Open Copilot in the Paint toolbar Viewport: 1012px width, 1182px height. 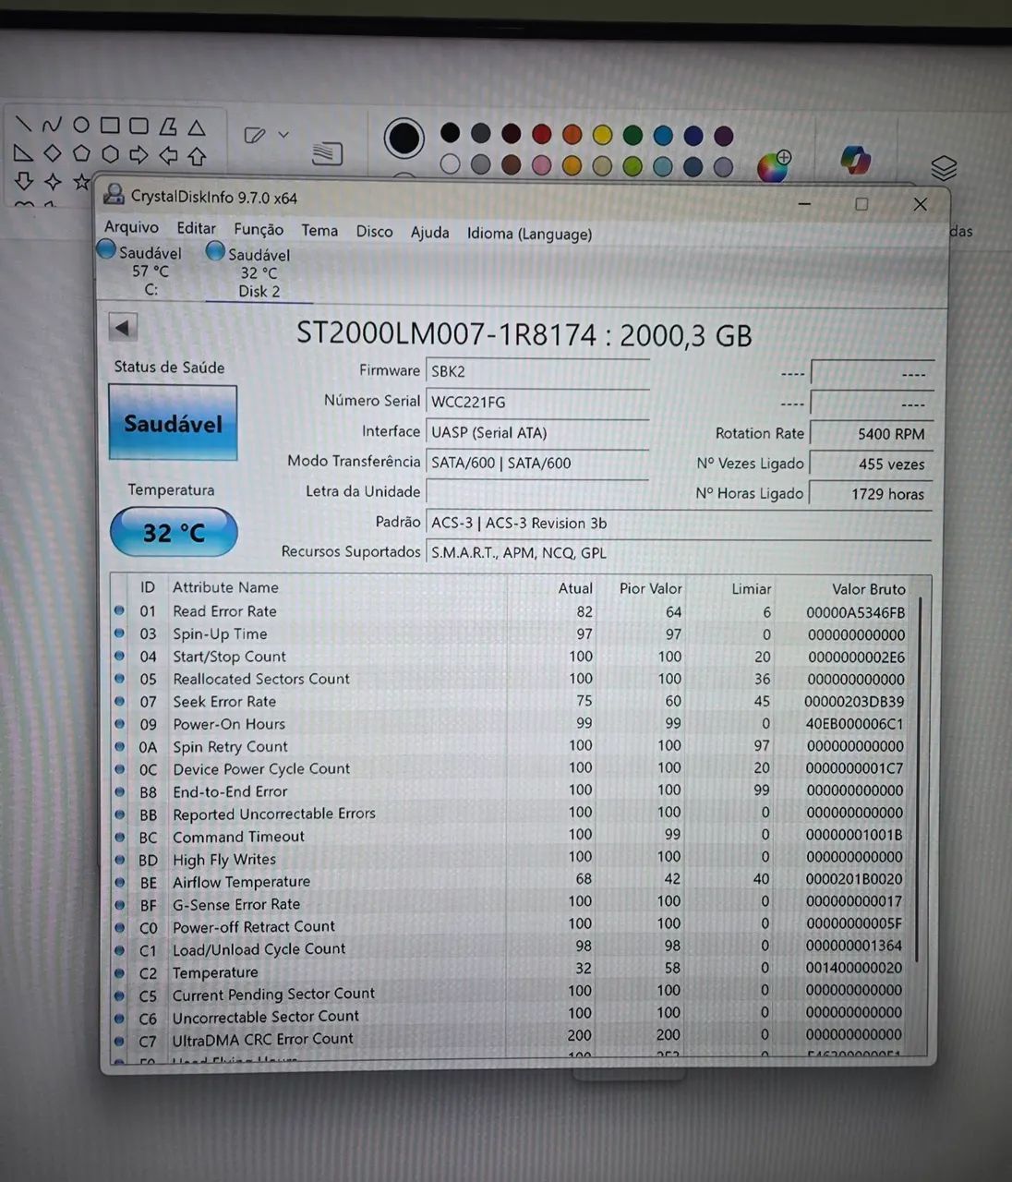[856, 160]
